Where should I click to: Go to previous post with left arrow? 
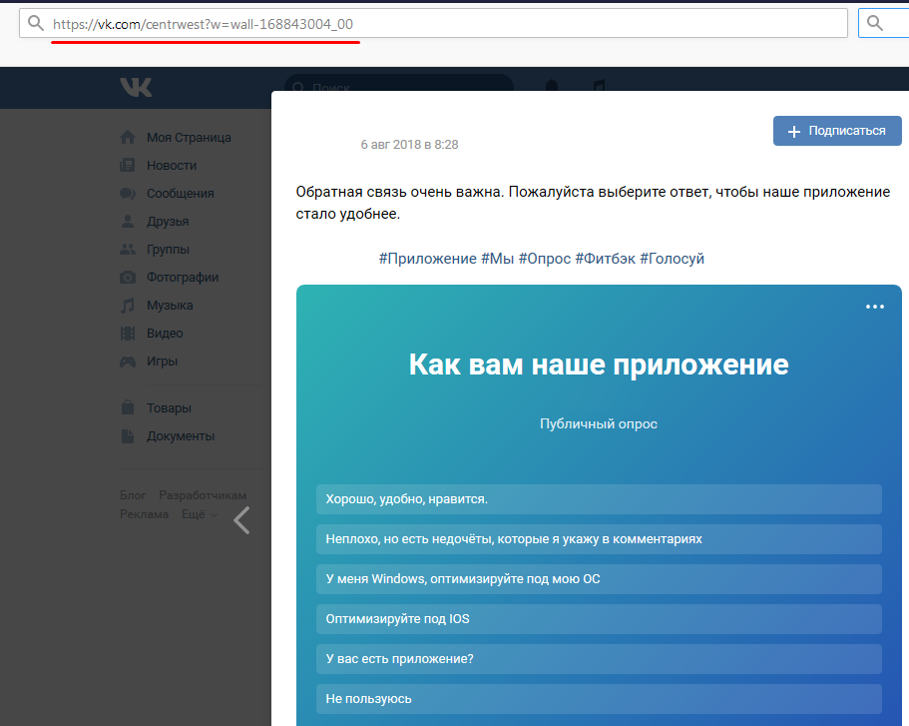tap(241, 519)
